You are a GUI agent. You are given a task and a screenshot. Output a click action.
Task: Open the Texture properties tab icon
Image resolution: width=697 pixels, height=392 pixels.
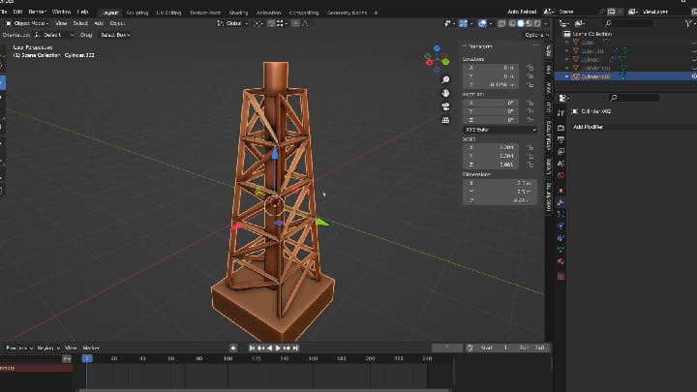point(561,277)
